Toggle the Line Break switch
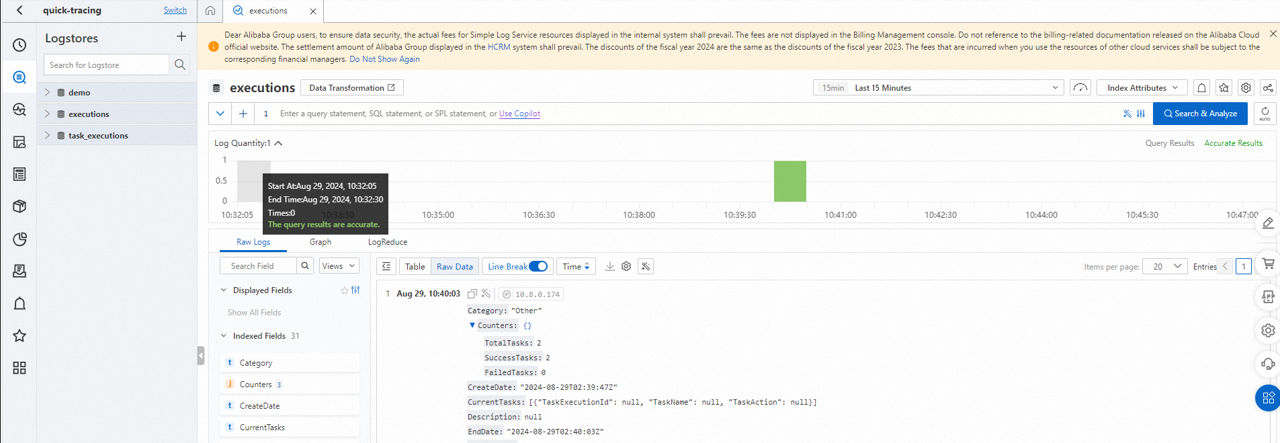Image resolution: width=1280 pixels, height=443 pixels. pyautogui.click(x=538, y=266)
